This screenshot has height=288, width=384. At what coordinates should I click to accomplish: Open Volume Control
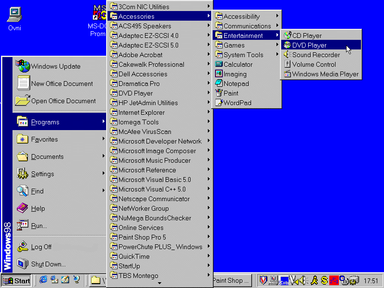(x=314, y=64)
